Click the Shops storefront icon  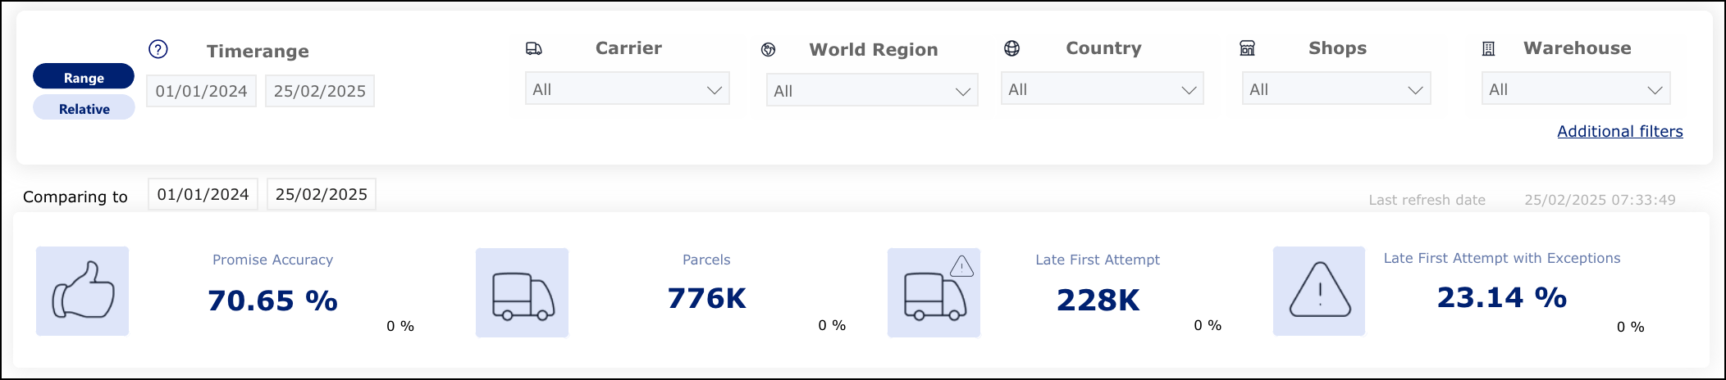1247,48
